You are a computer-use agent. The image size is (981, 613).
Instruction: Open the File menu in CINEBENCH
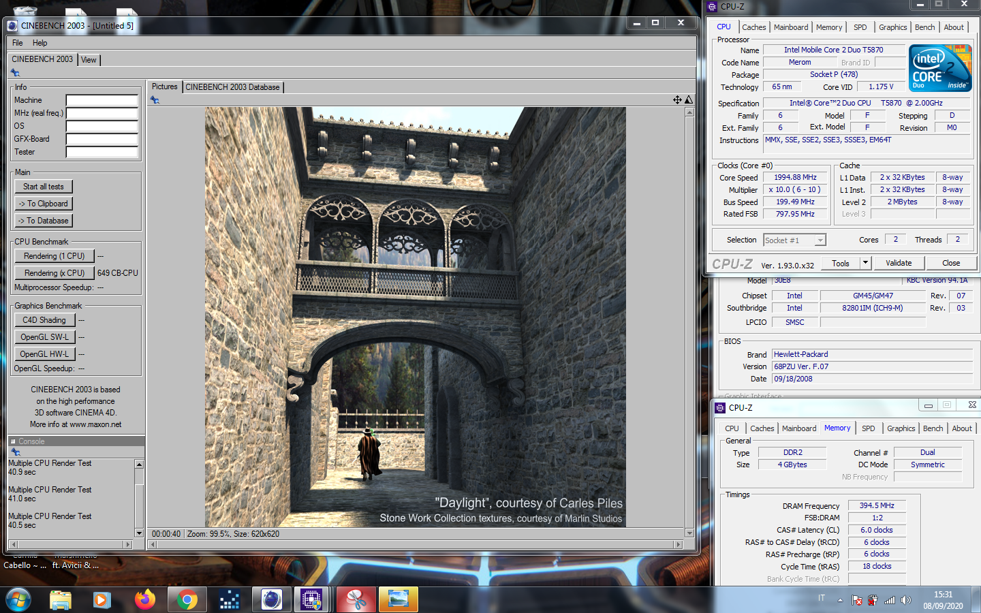click(x=18, y=43)
